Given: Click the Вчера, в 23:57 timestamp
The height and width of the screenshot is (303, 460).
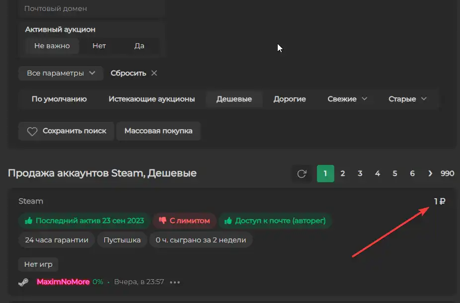Looking at the screenshot, I should coord(139,282).
